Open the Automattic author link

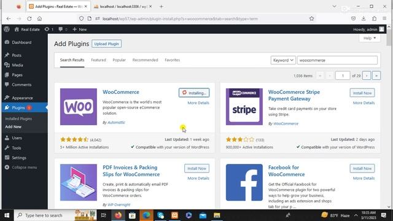(116, 123)
